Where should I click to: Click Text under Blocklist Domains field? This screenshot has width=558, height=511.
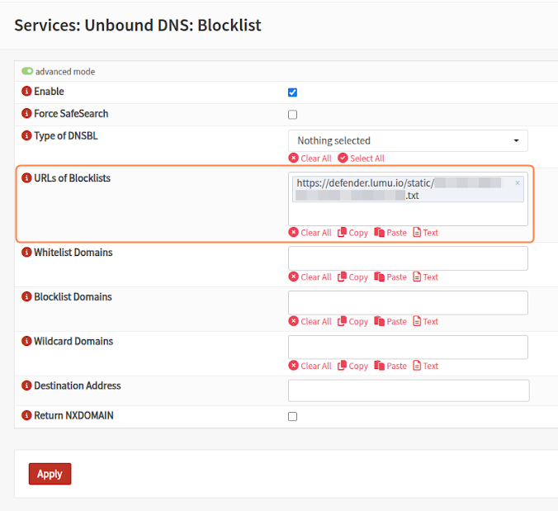tap(425, 322)
